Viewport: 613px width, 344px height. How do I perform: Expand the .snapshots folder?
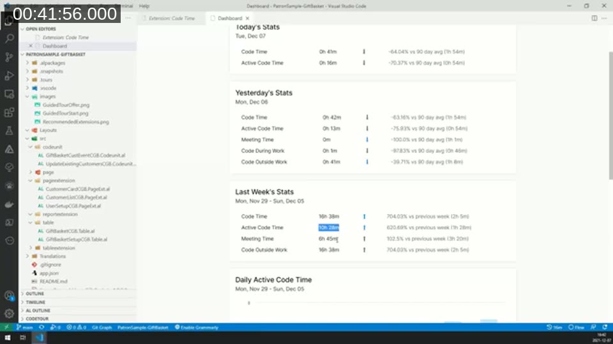point(27,71)
